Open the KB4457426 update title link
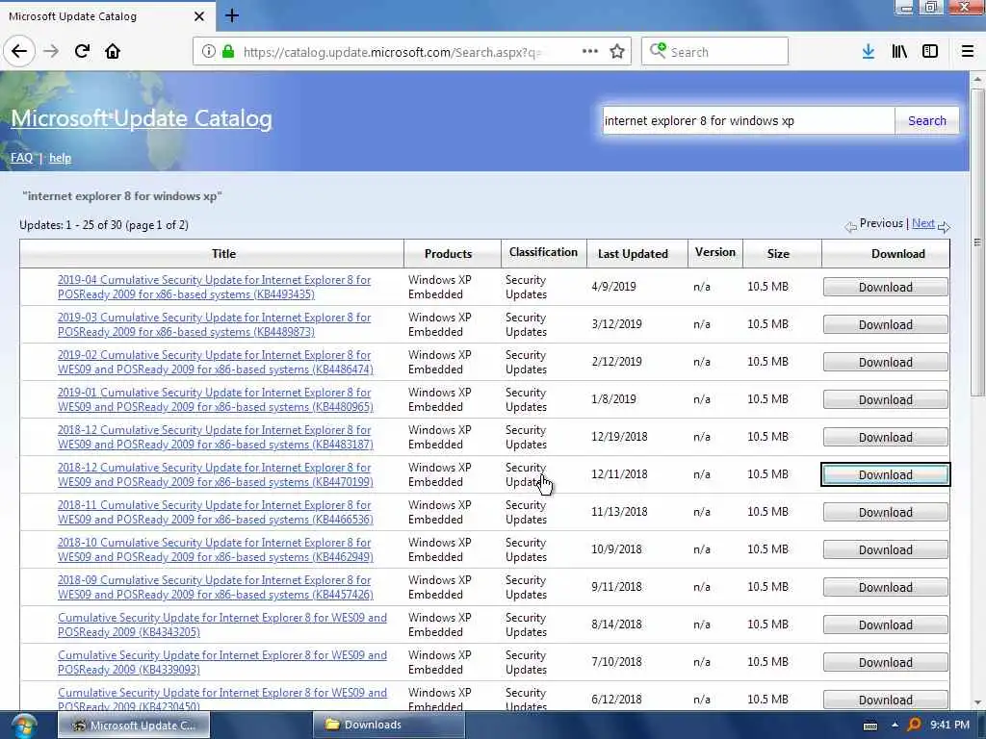The height and width of the screenshot is (739, 986). click(x=216, y=588)
